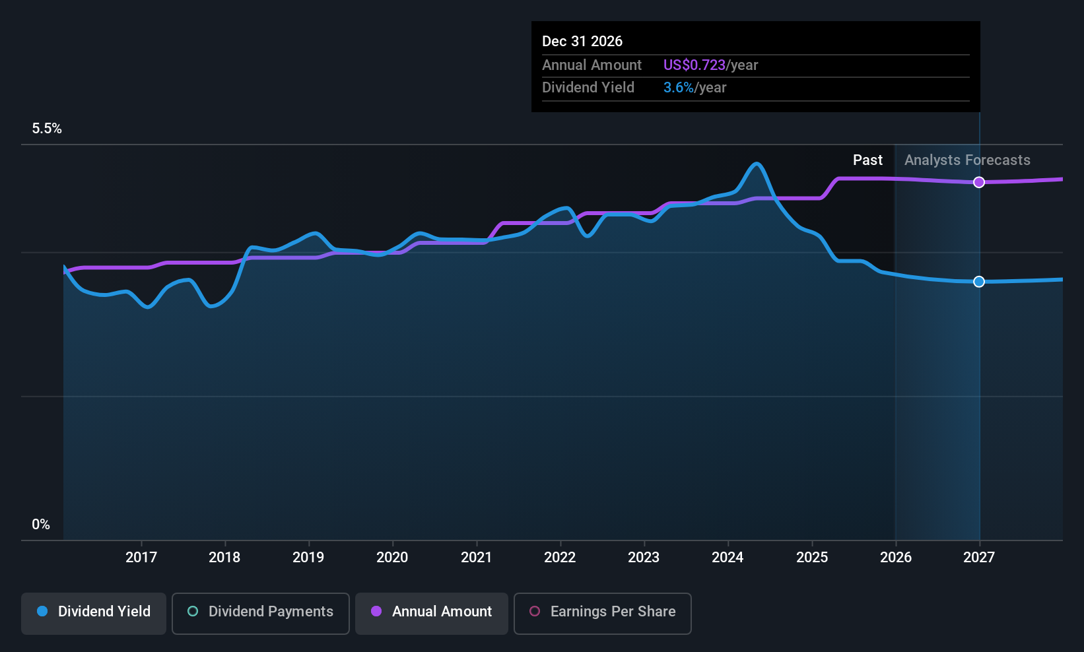Screen dimensions: 1084x652
Task: Toggle the Dividend Yield series visibility
Action: point(93,612)
